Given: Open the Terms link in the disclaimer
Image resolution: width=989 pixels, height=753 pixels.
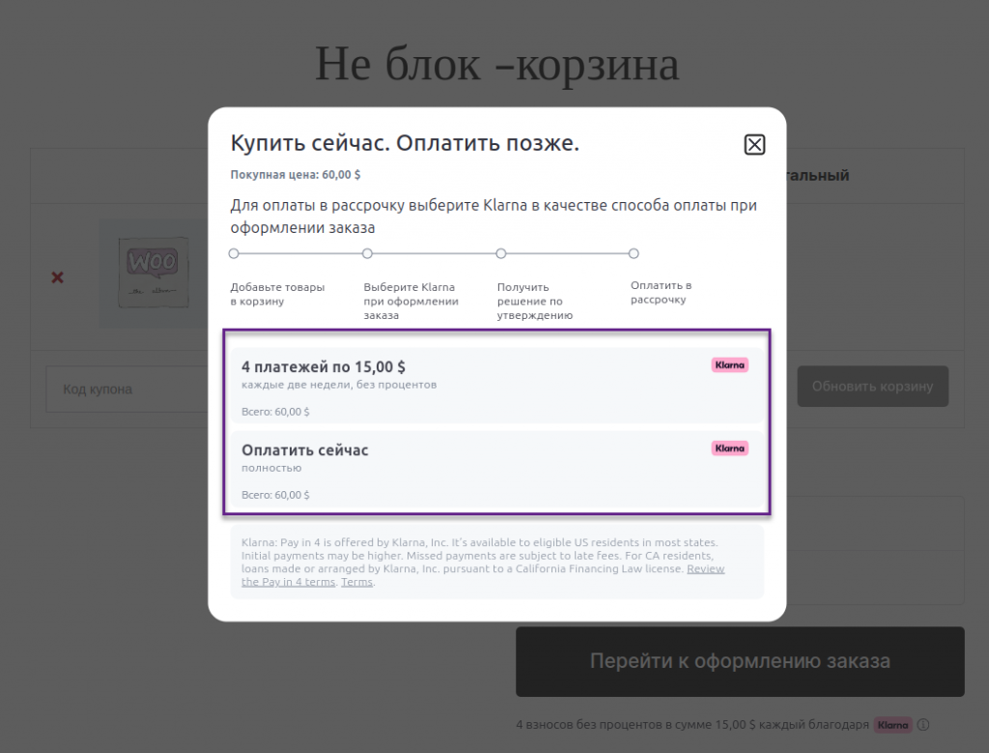Looking at the screenshot, I should pyautogui.click(x=356, y=581).
